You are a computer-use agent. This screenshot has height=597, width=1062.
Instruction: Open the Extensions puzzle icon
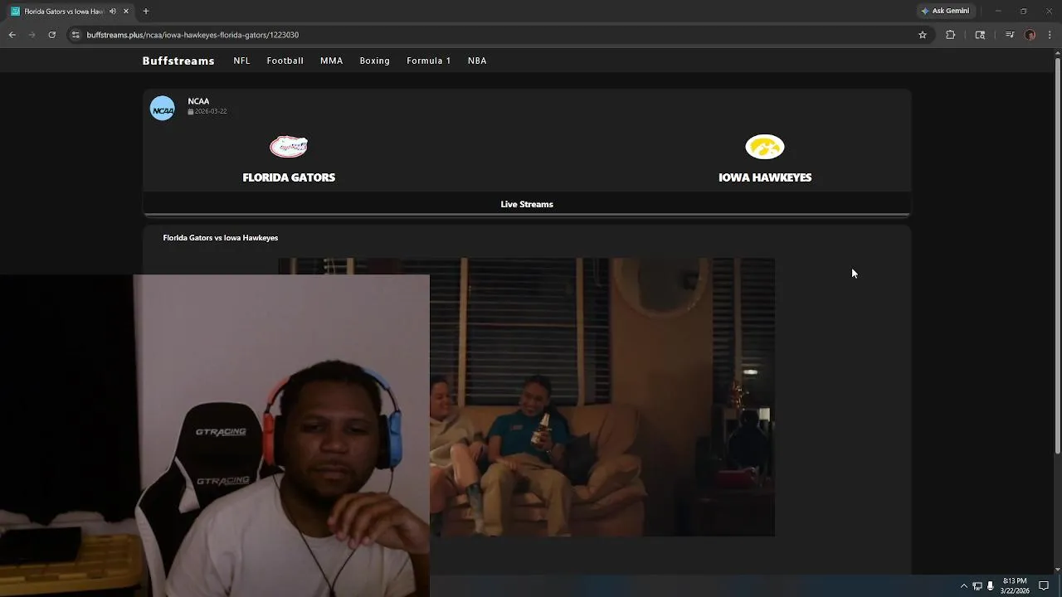[x=951, y=35]
